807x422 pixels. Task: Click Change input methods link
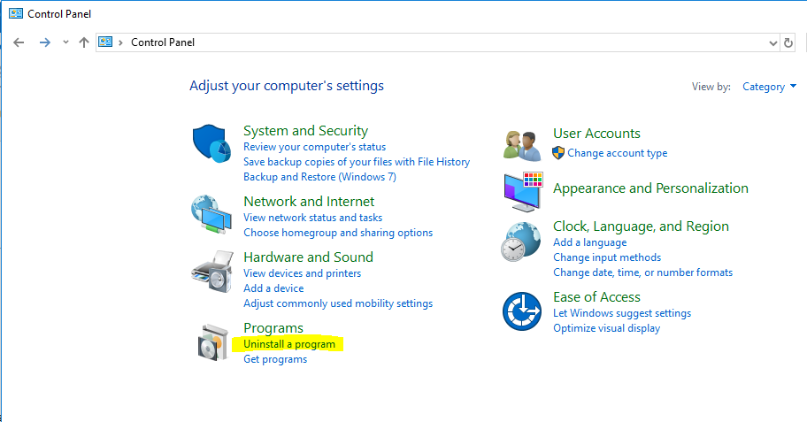click(x=607, y=257)
